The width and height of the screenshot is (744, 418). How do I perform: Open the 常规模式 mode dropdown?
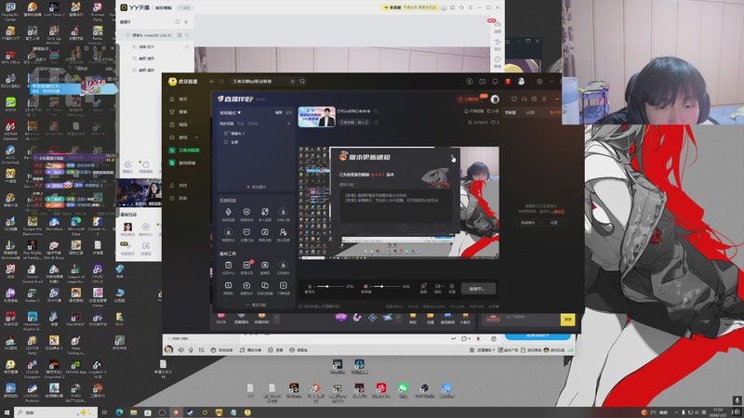pos(230,112)
